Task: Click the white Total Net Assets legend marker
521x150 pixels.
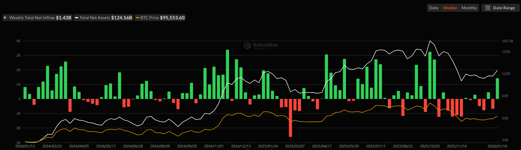Action: [x=77, y=18]
